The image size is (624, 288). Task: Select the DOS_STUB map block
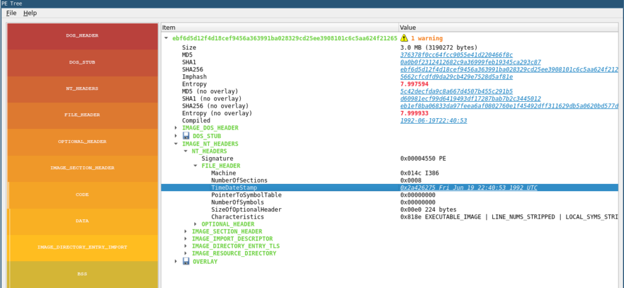82,63
